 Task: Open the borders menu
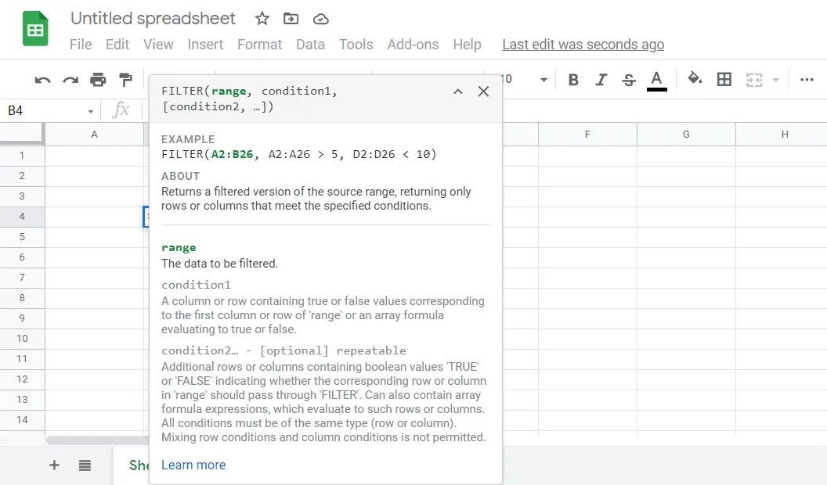724,79
